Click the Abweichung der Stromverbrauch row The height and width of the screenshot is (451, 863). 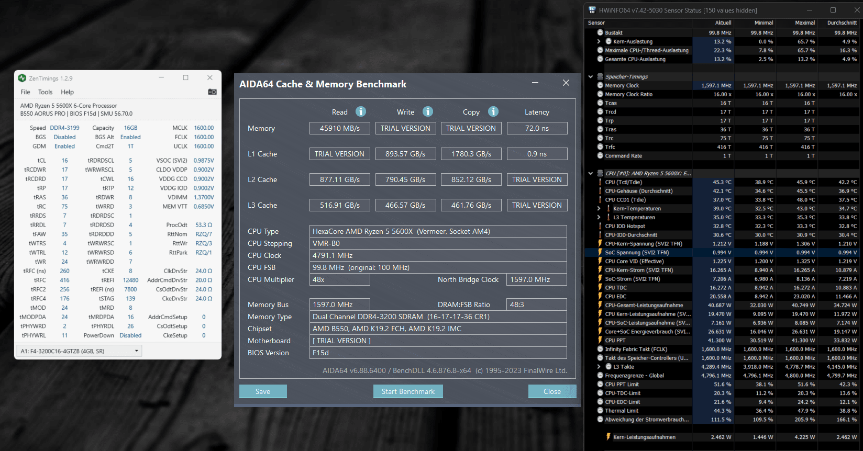click(x=723, y=420)
